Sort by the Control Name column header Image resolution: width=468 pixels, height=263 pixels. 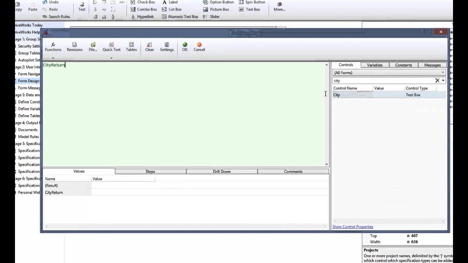point(352,88)
